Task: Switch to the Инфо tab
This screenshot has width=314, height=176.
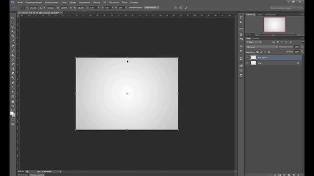Action: 260,15
